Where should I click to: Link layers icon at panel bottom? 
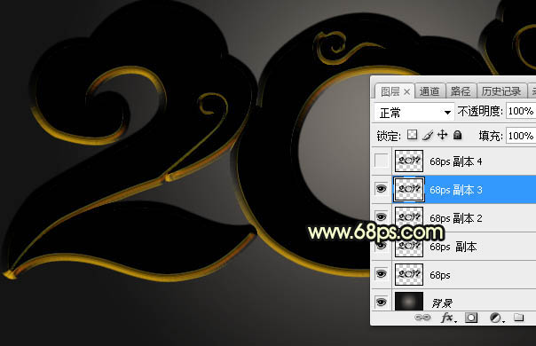click(x=422, y=318)
